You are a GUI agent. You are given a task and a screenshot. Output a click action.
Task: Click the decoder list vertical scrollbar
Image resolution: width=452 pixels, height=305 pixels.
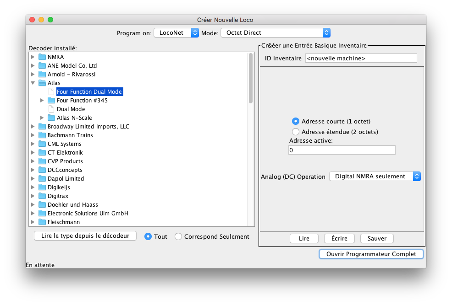(x=251, y=78)
